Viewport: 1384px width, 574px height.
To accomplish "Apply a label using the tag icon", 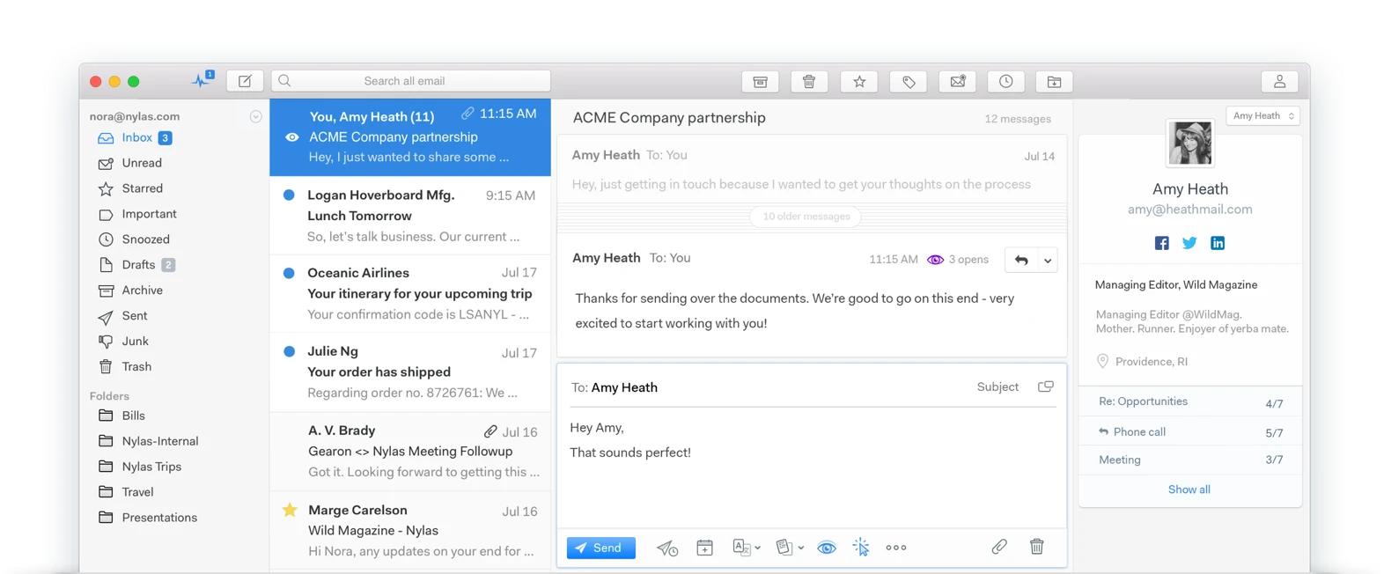I will [x=909, y=82].
